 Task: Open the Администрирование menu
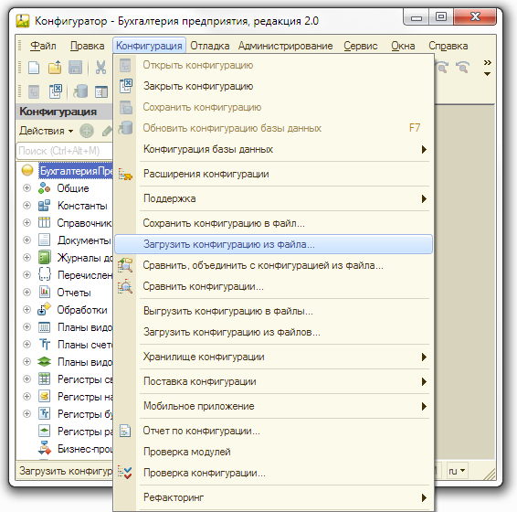pos(286,46)
